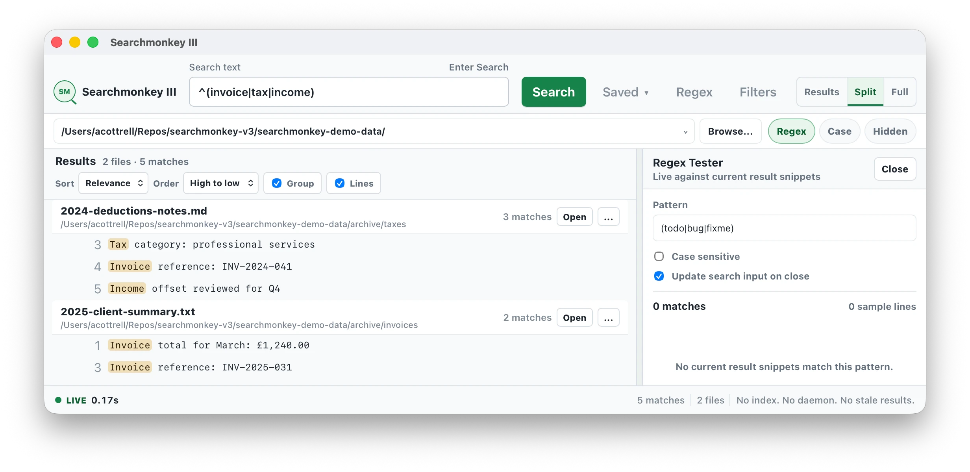Close the Regex Tester panel
Screen dimensions: 970x472
pos(895,169)
